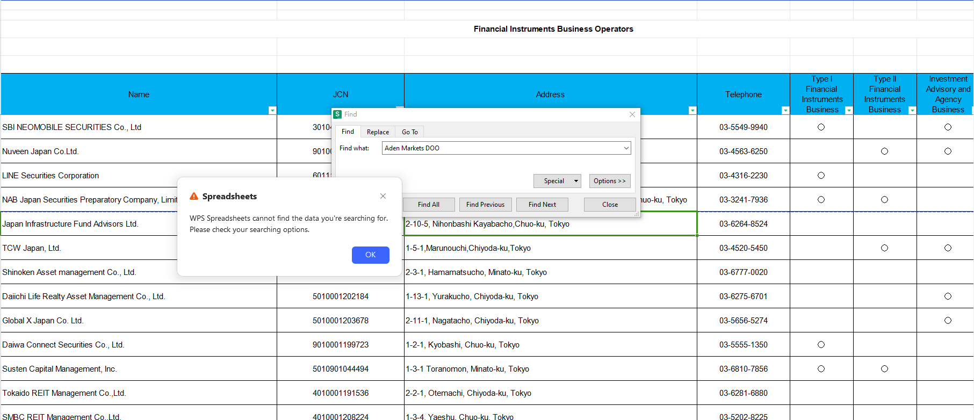Click the orange warning icon in alert
974x420 pixels.
tap(194, 197)
